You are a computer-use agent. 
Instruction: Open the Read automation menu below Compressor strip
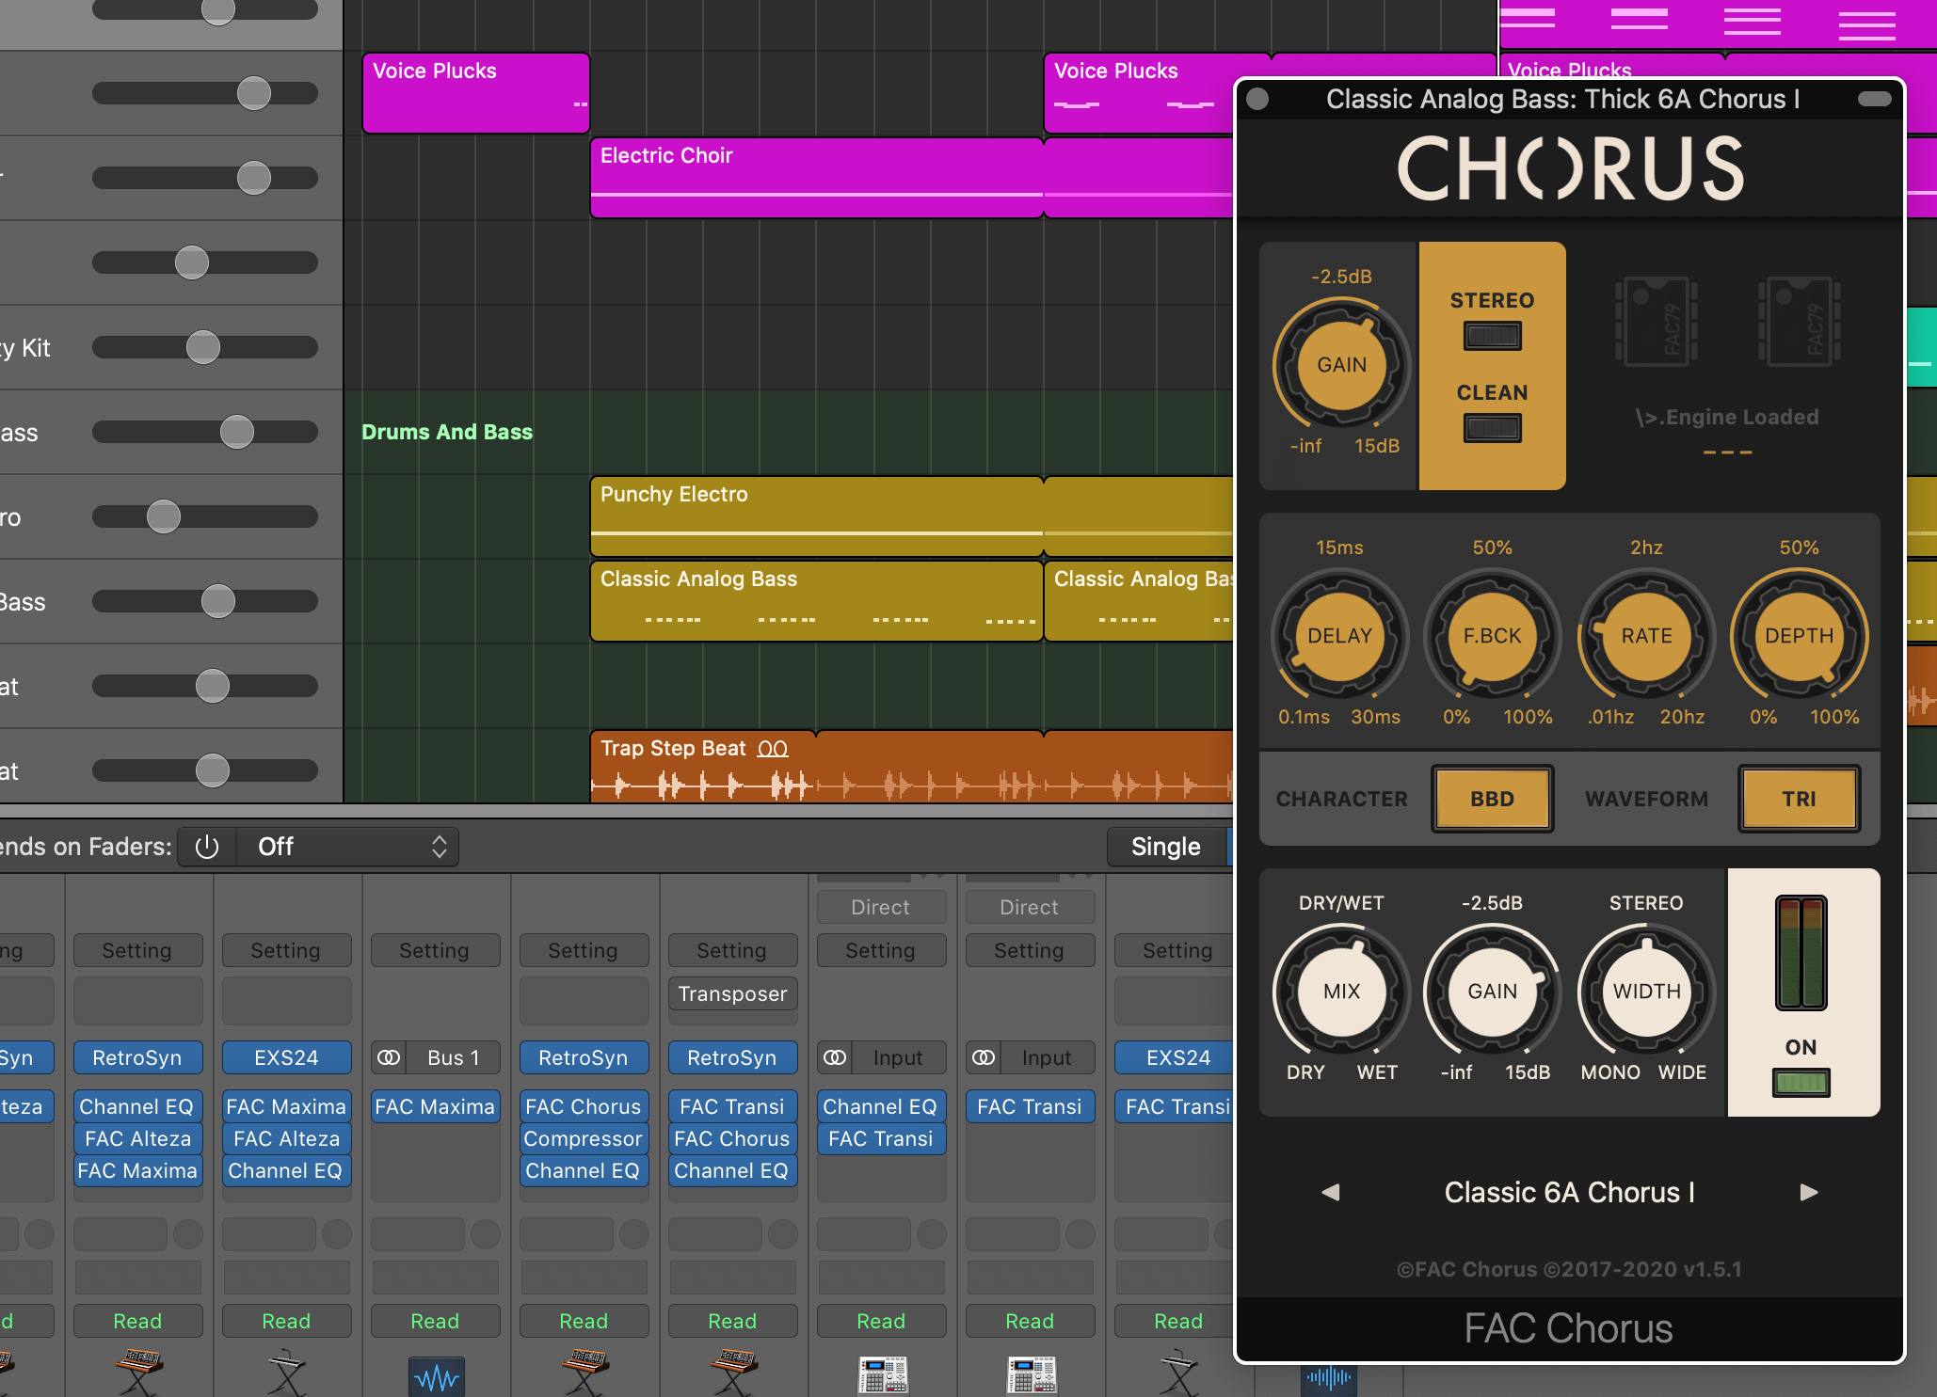583,1321
